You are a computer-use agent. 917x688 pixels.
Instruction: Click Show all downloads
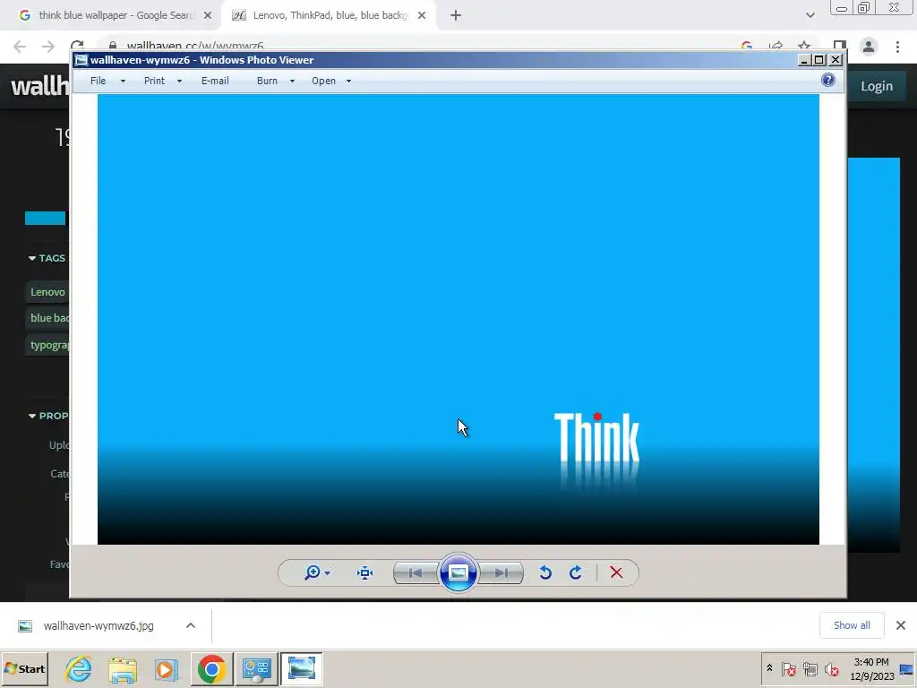[852, 625]
